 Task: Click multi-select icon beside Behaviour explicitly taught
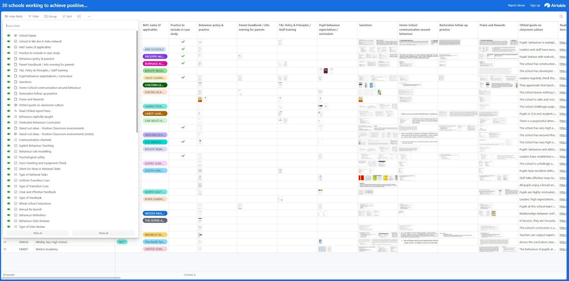(x=15, y=117)
